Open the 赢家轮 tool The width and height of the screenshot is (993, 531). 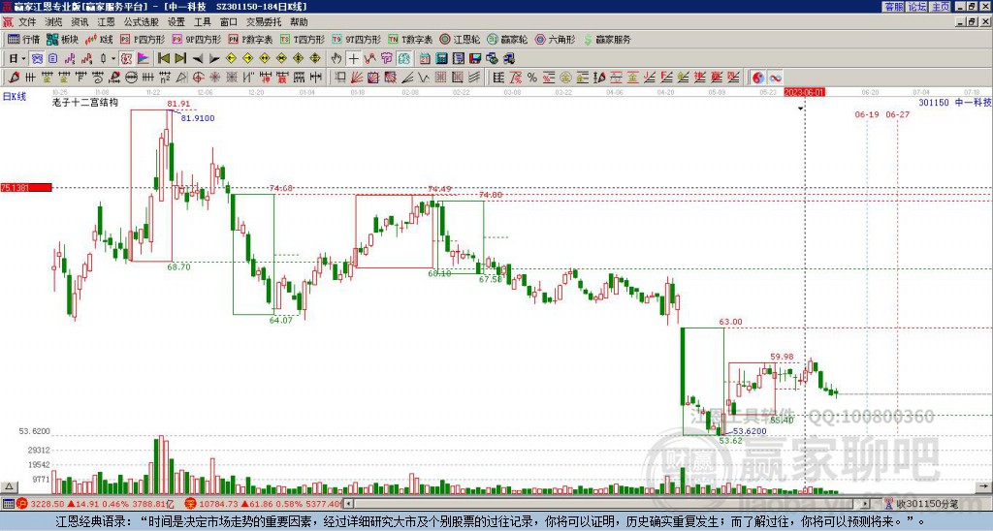[507, 39]
